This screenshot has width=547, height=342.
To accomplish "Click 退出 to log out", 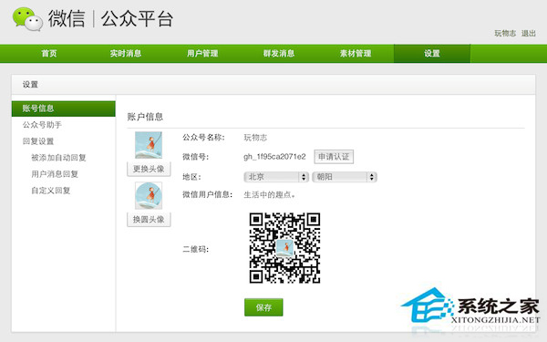I will click(x=529, y=34).
